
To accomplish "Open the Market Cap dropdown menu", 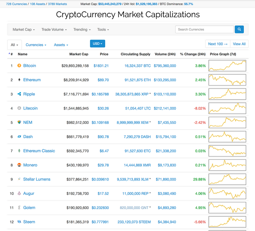I will click(x=24, y=29).
